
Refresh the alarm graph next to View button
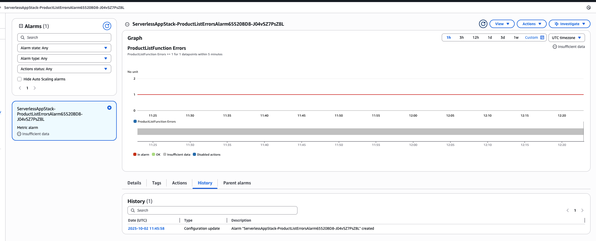(x=483, y=24)
